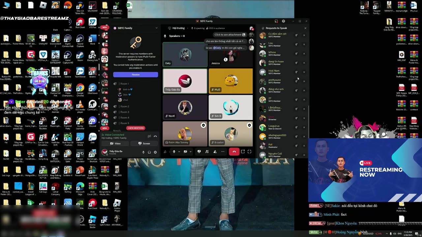This screenshot has width=422, height=237.
Task: Open more options ellipsis in stage bar
Action: (223, 152)
